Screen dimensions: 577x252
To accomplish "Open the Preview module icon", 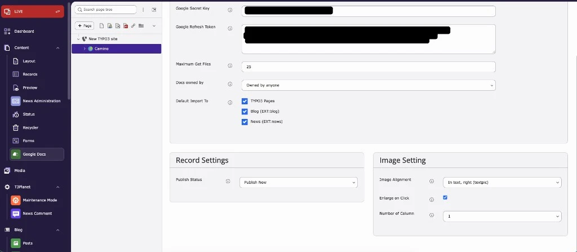I will click(x=16, y=88).
